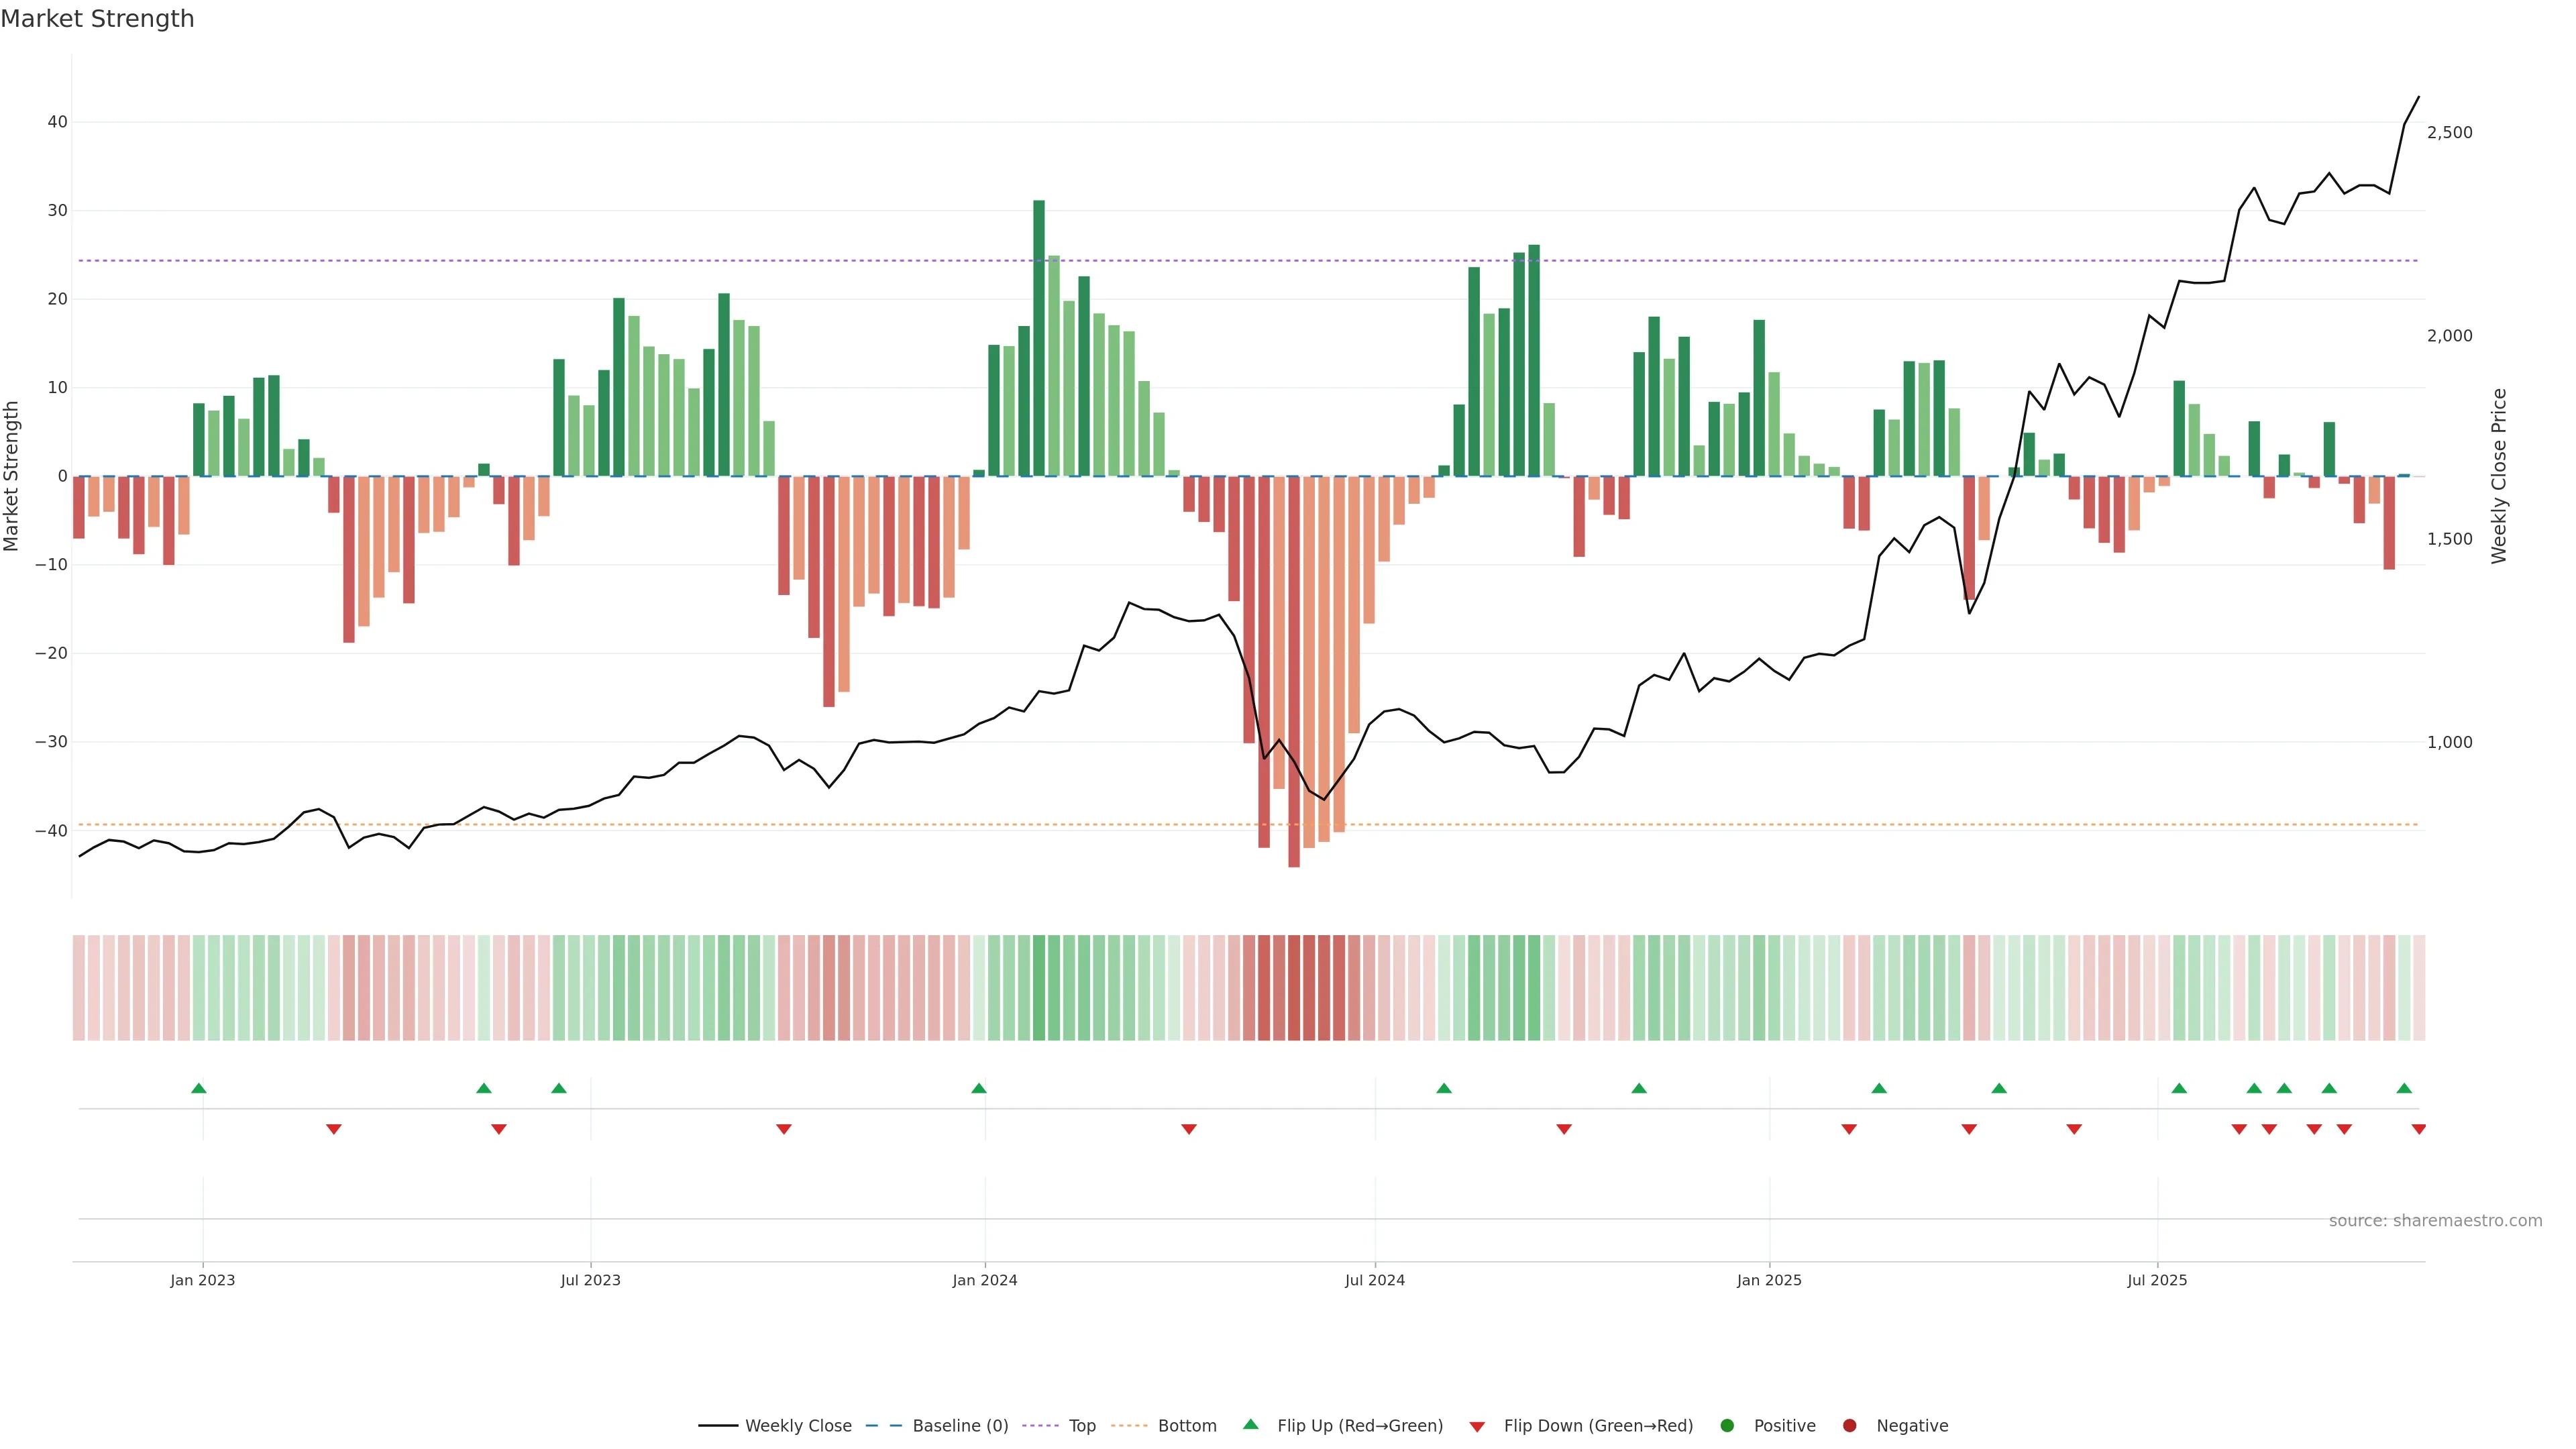
Task: Click first green flip-up triangle near Jan 2023
Action: coord(199,1088)
